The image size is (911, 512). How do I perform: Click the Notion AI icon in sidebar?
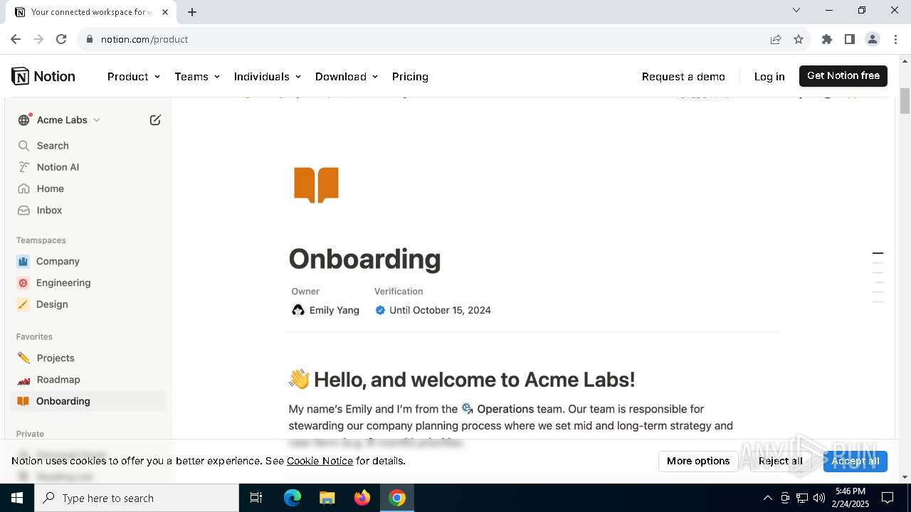point(24,167)
